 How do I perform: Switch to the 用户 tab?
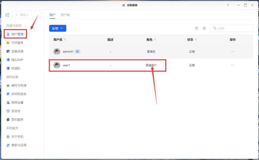click(x=52, y=15)
